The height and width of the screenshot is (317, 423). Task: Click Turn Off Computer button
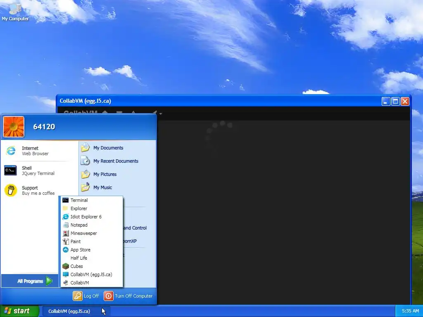[x=128, y=296]
